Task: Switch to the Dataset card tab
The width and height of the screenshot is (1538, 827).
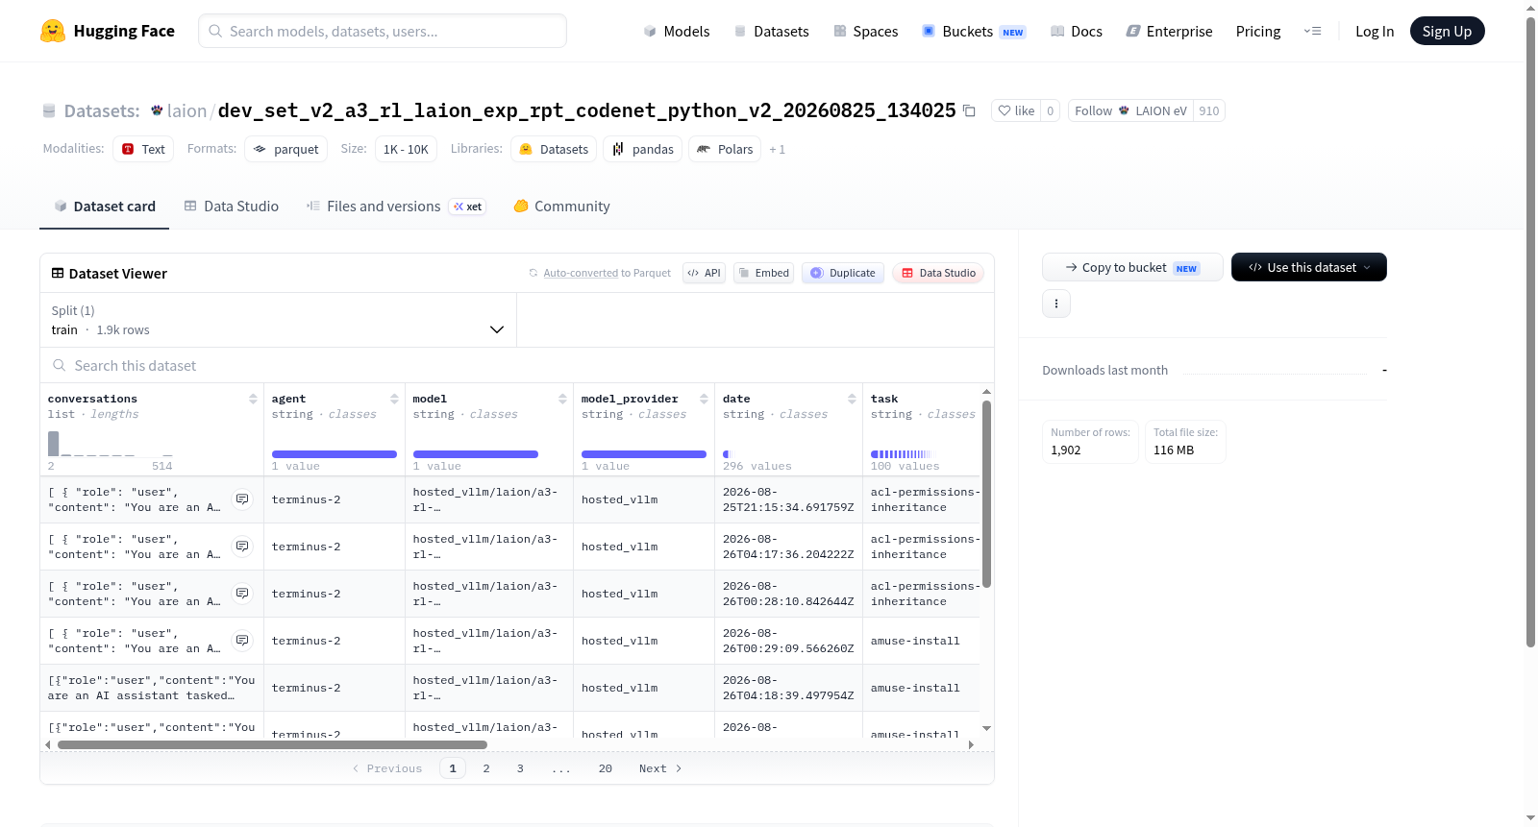Action: tap(105, 207)
